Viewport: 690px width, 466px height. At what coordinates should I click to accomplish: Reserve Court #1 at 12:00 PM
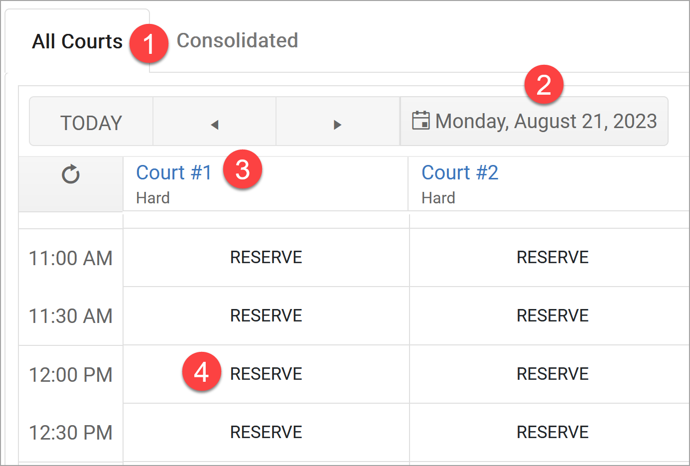point(266,374)
